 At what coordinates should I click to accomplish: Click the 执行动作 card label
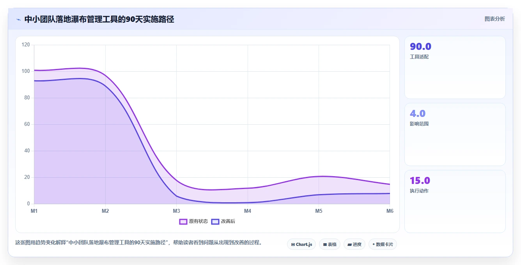click(419, 191)
